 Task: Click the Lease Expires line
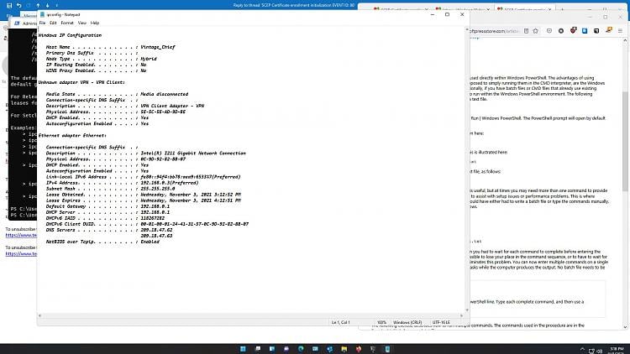(x=144, y=200)
